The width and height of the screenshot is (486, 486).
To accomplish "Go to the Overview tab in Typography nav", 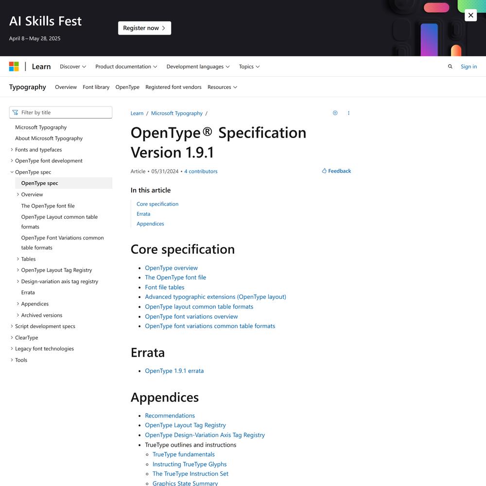I will tap(66, 87).
